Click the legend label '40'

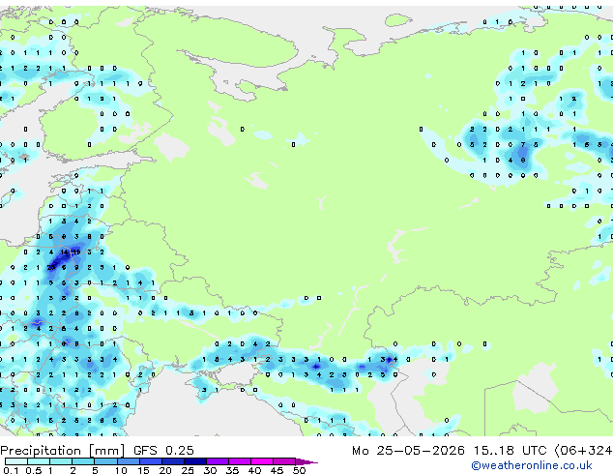[254, 470]
